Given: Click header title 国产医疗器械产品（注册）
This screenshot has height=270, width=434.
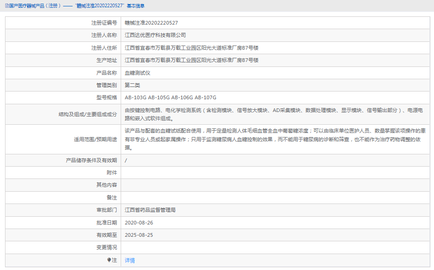Looking at the screenshot, I should pos(35,6).
